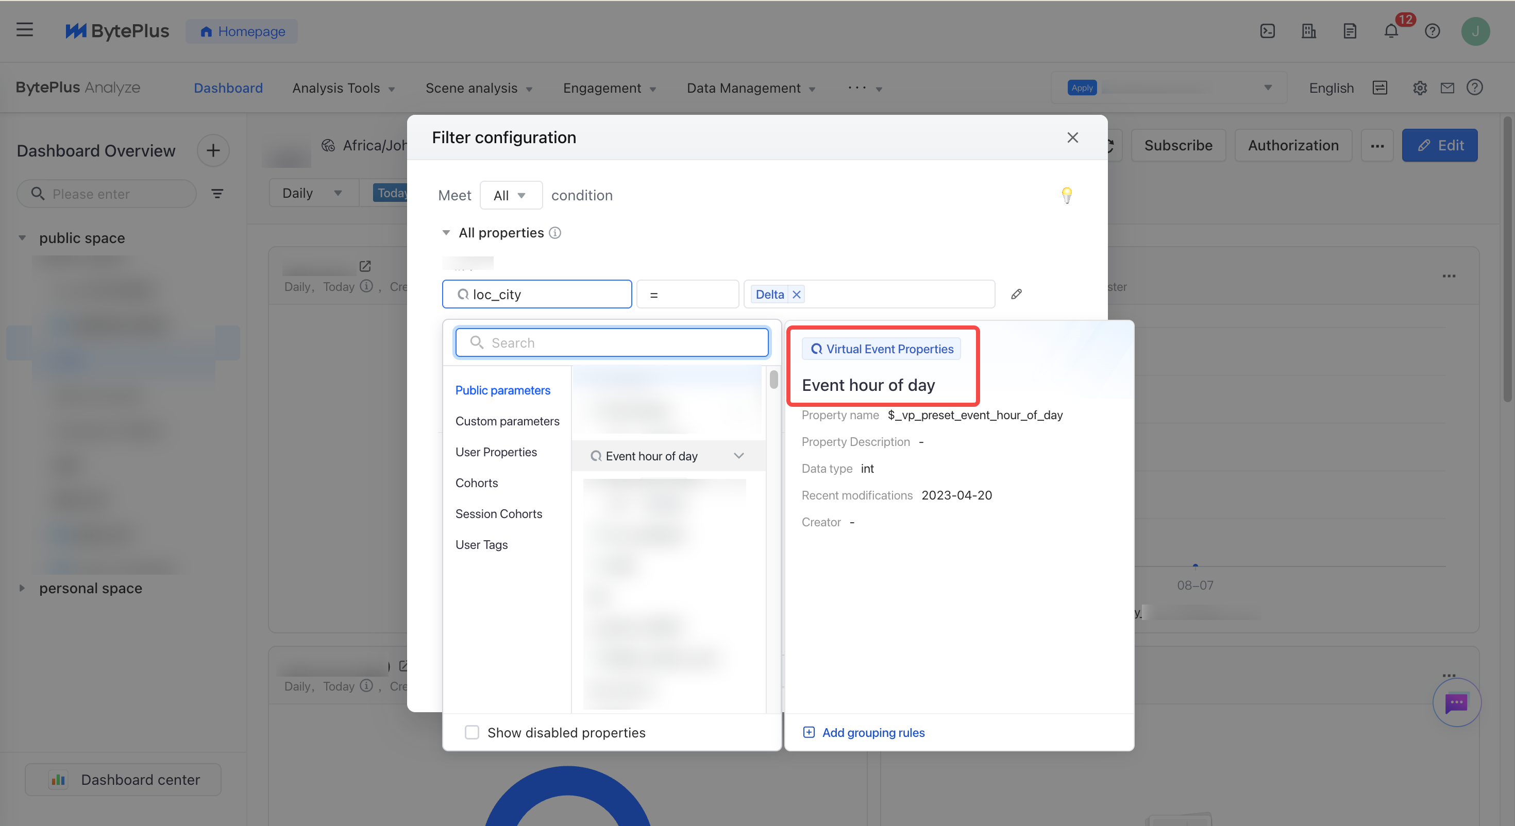Image resolution: width=1515 pixels, height=826 pixels.
Task: Click the Add grouping rules link
Action: coord(863,732)
